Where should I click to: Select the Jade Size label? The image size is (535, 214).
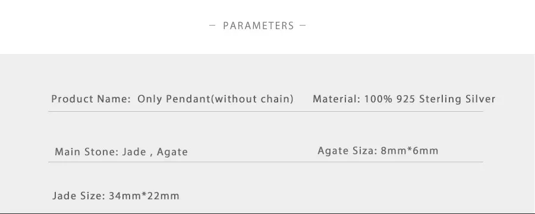coord(79,196)
